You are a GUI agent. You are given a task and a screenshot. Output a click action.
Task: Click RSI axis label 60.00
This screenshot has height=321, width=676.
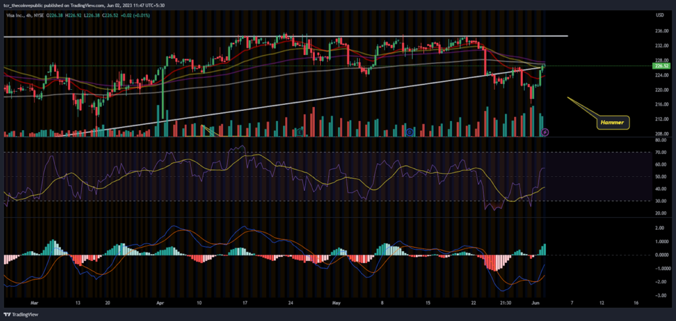pos(660,164)
